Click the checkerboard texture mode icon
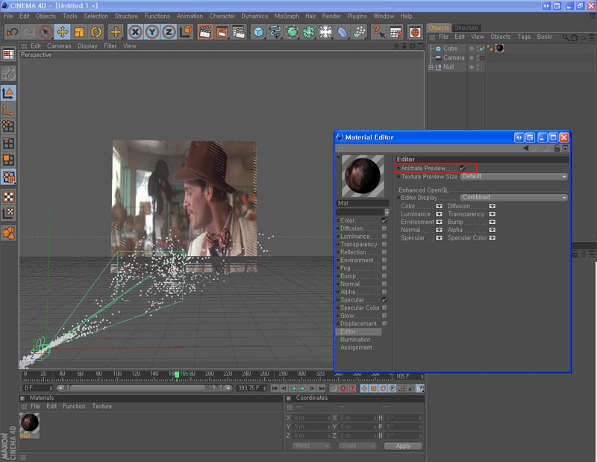This screenshot has width=597, height=462. 8,196
